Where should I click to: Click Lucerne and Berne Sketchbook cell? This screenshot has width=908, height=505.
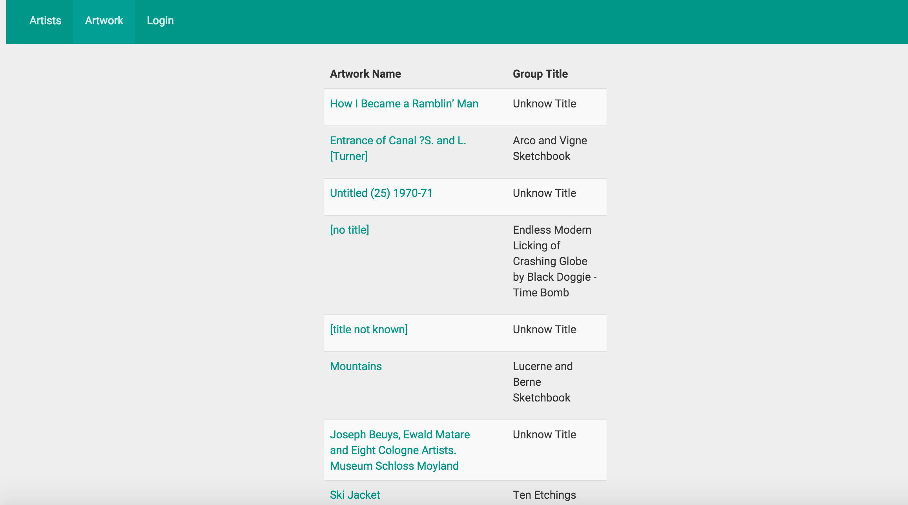(x=542, y=382)
